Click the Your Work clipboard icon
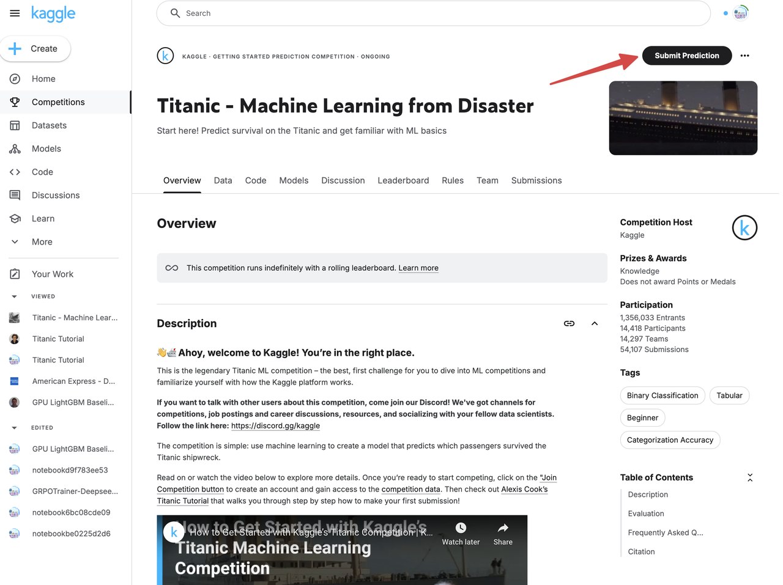Screen dimensions: 783x585 [x=15, y=274]
